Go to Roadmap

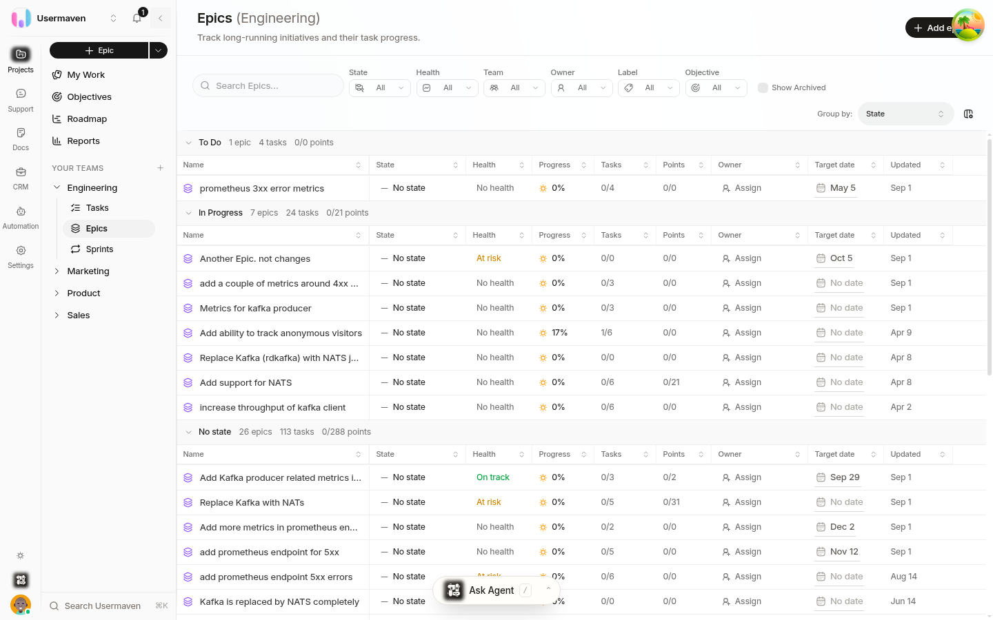click(87, 119)
